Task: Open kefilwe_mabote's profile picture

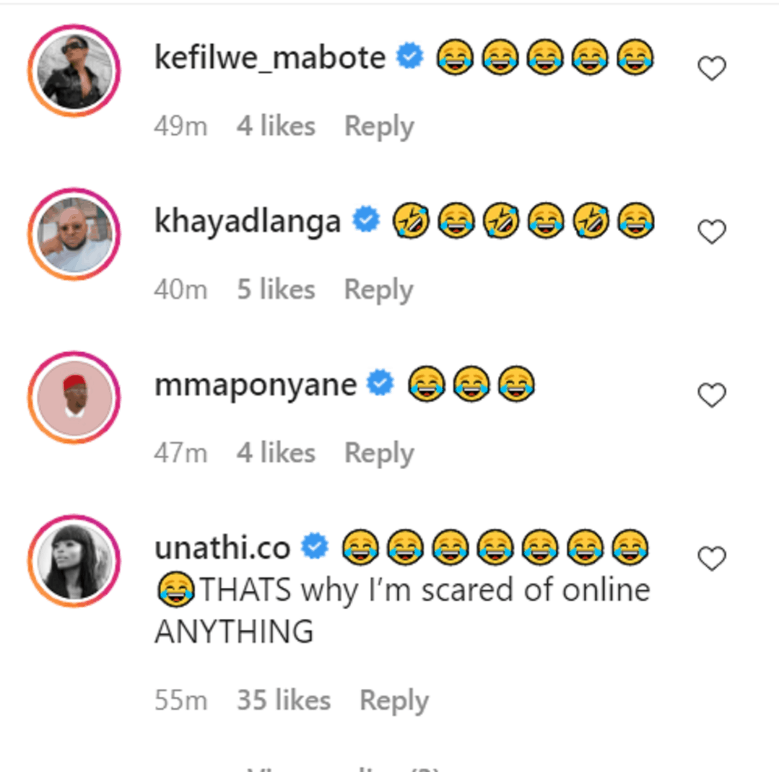Action: (x=74, y=71)
